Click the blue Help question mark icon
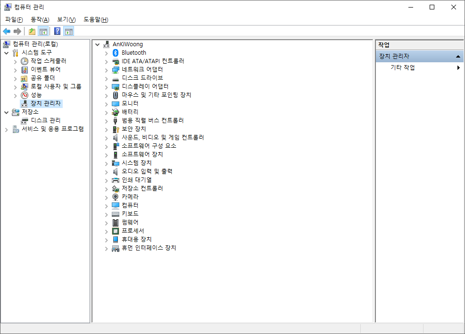The width and height of the screenshot is (465, 334). [x=57, y=31]
